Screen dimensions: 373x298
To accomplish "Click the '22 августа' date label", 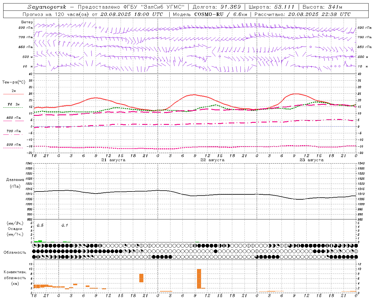I will [x=212, y=160].
